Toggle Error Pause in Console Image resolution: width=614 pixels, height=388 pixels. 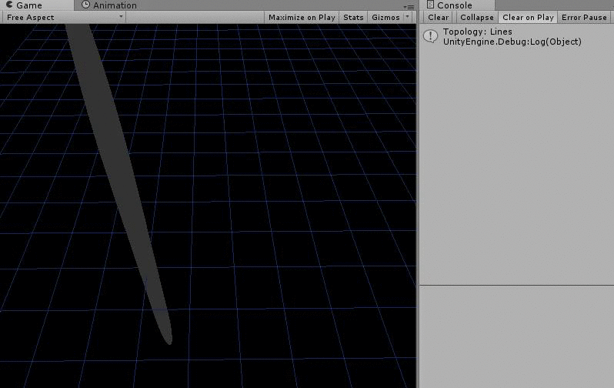pos(584,17)
